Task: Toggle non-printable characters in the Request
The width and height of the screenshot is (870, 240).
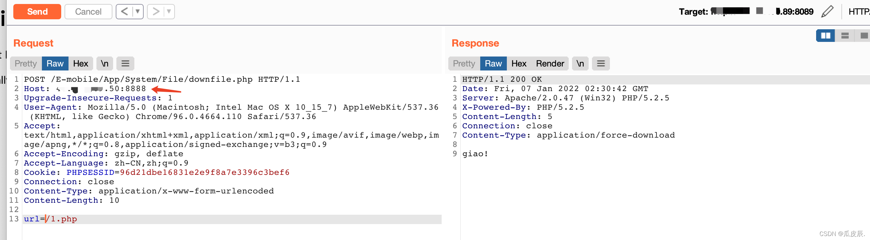Action: 105,63
